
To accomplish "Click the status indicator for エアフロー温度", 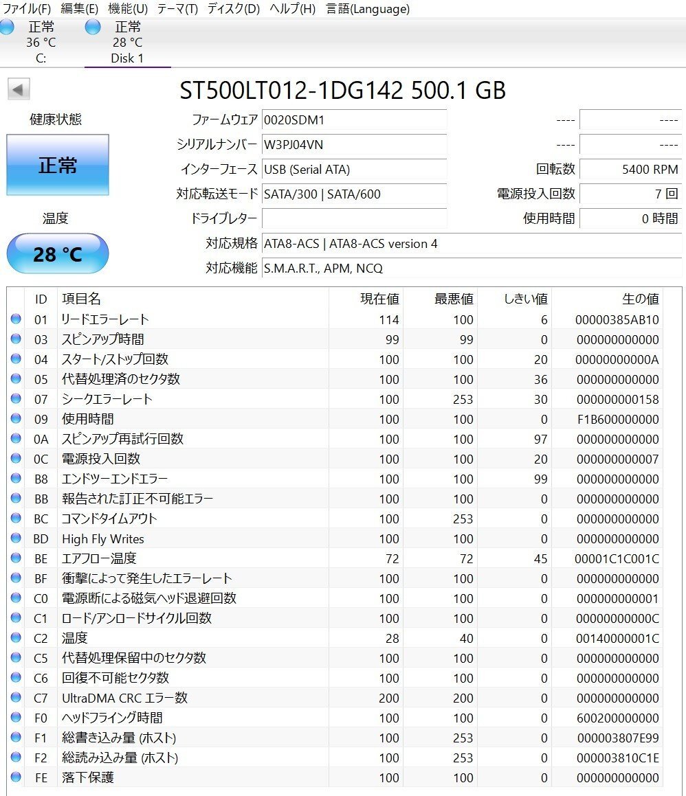I will click(x=16, y=558).
